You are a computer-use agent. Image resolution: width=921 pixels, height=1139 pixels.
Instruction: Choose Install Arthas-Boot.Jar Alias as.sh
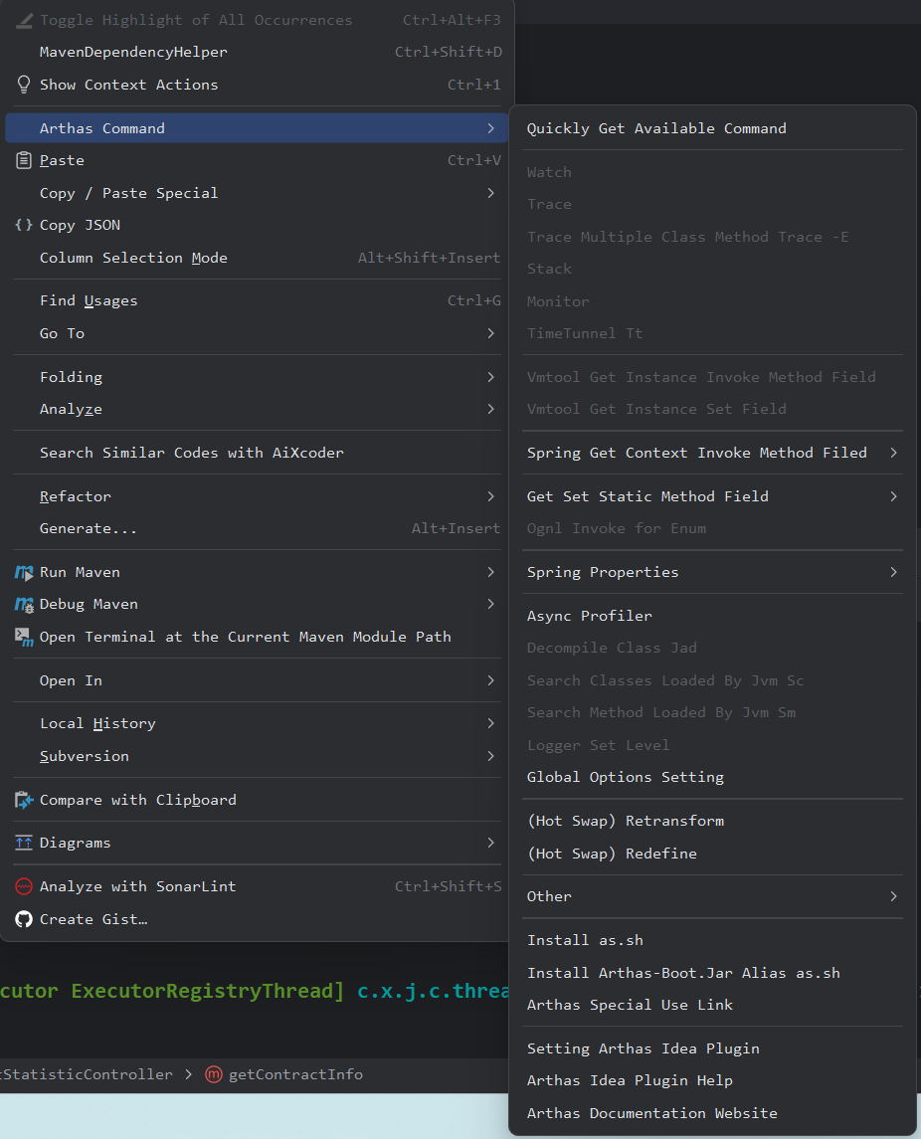tap(712, 973)
